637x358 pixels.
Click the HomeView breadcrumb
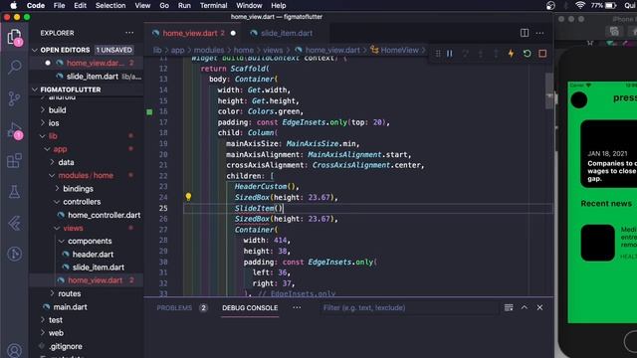399,50
